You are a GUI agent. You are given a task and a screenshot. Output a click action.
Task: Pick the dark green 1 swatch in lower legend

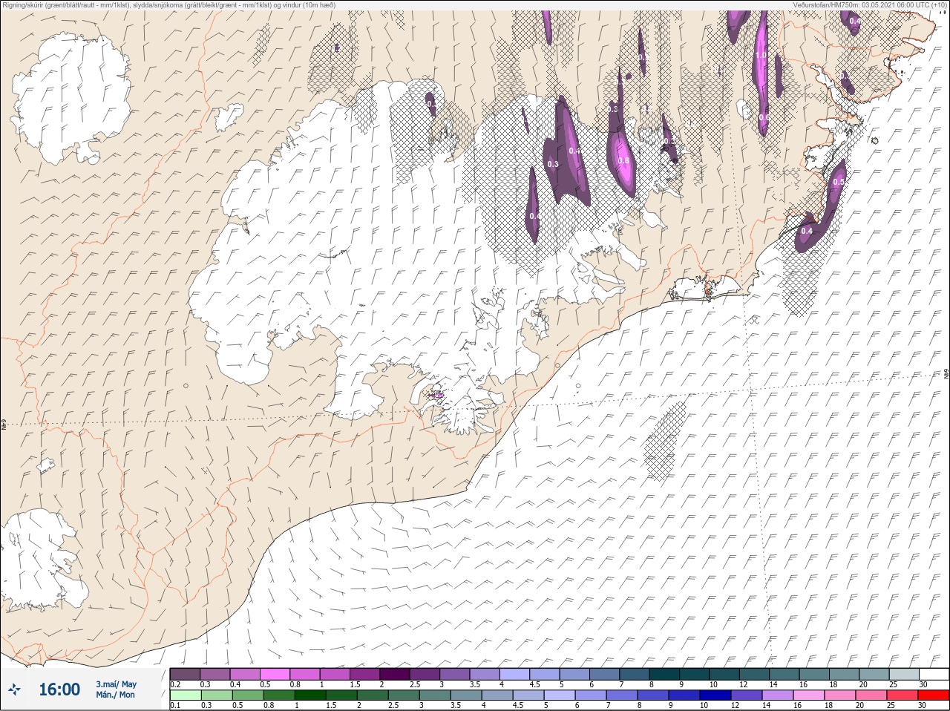309,695
